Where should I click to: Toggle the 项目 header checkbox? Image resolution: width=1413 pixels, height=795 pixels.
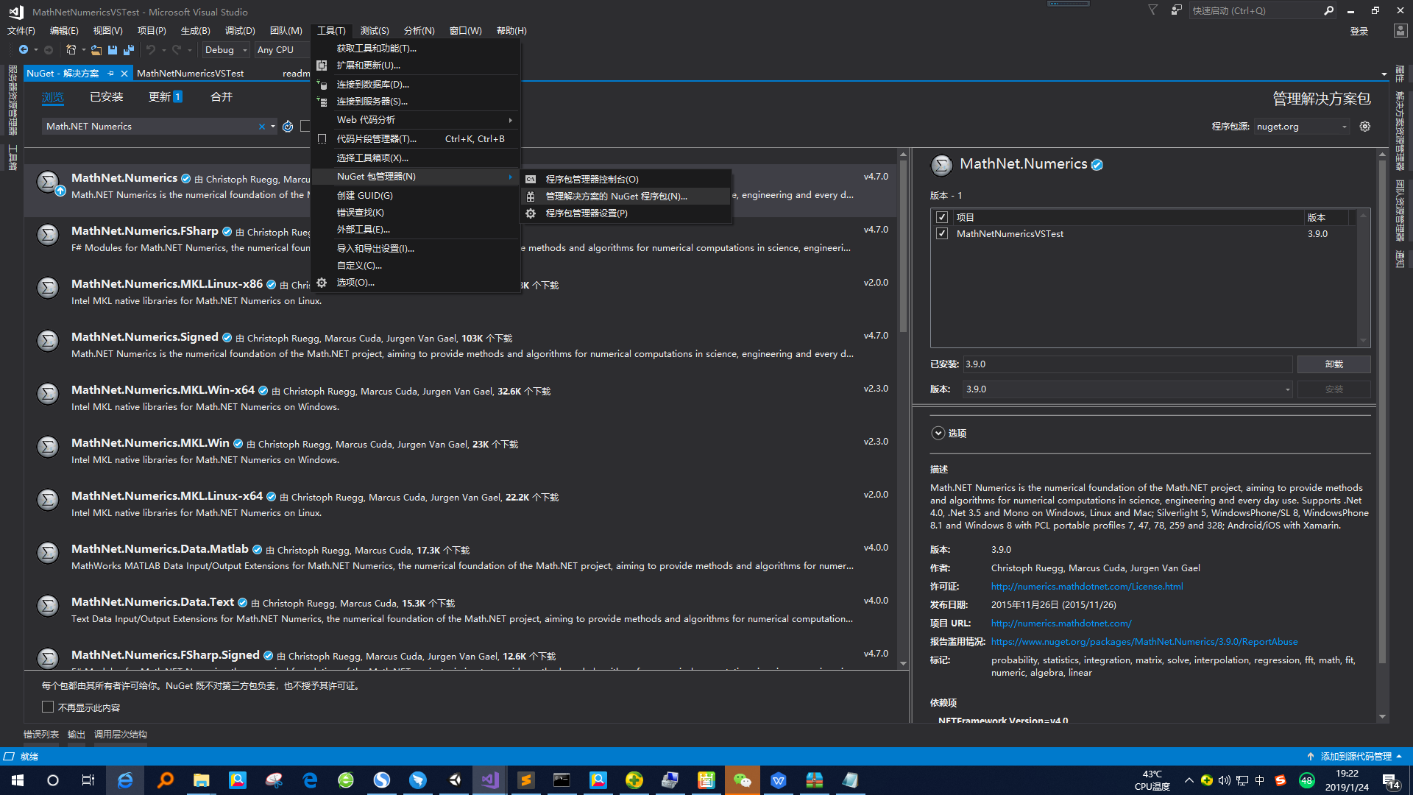943,216
